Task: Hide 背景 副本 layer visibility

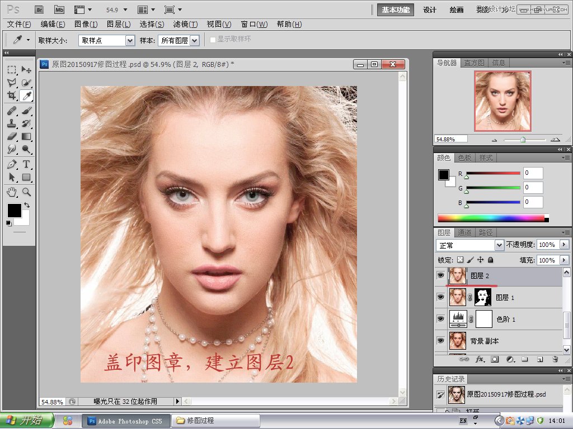Action: (x=441, y=341)
